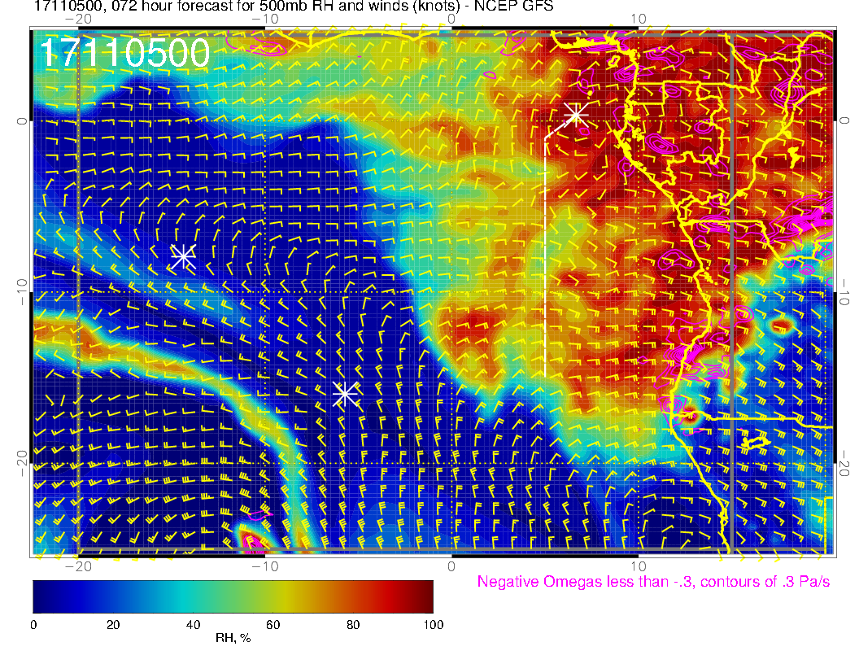Click the -10 label on the bottom axis
This screenshot has width=859, height=664.
(x=265, y=566)
